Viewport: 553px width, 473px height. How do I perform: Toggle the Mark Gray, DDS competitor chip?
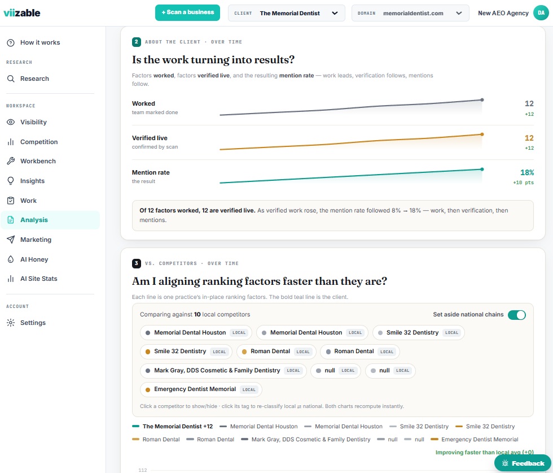223,371
